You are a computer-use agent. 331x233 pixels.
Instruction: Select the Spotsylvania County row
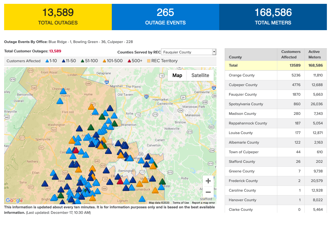click(276, 104)
